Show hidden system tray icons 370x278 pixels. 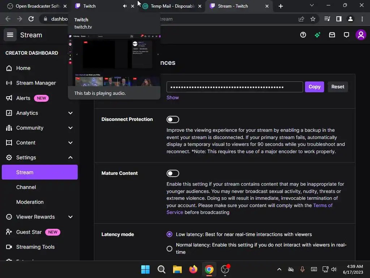[279, 269]
